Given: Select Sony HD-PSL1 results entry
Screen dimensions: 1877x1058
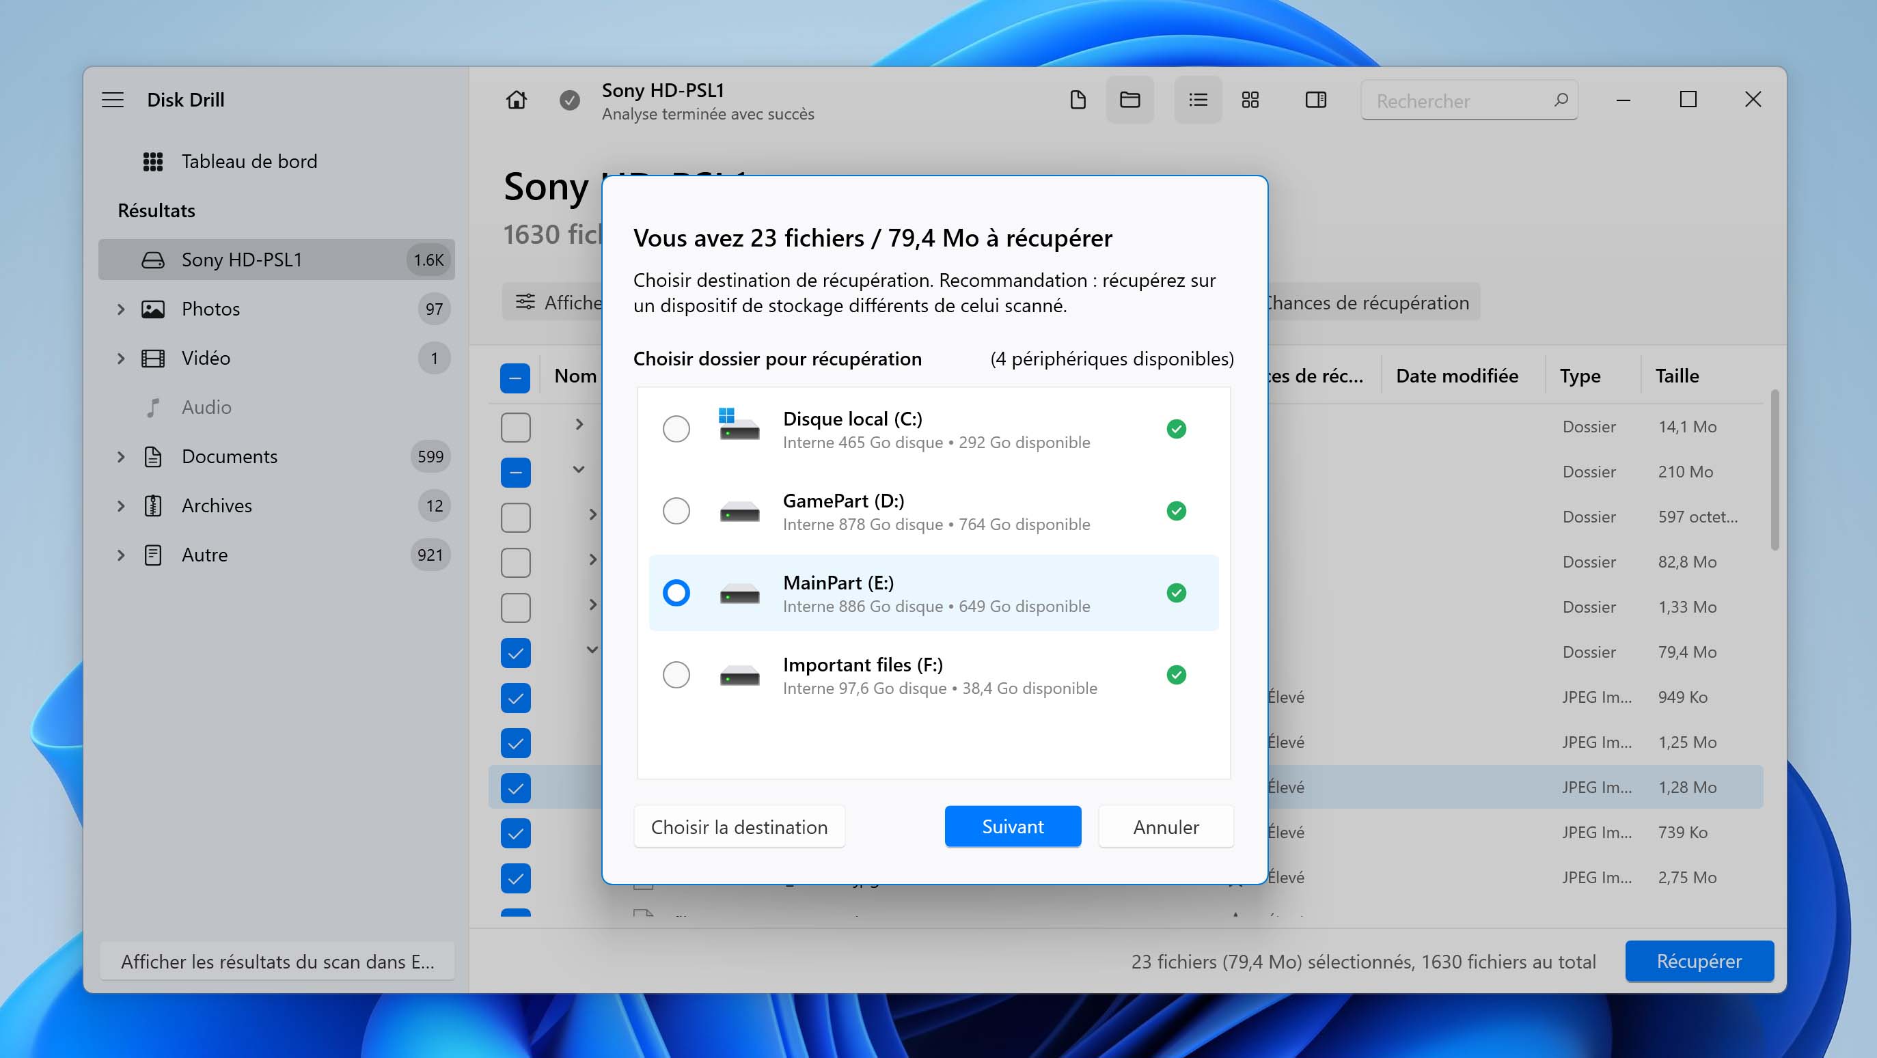Looking at the screenshot, I should pos(277,260).
